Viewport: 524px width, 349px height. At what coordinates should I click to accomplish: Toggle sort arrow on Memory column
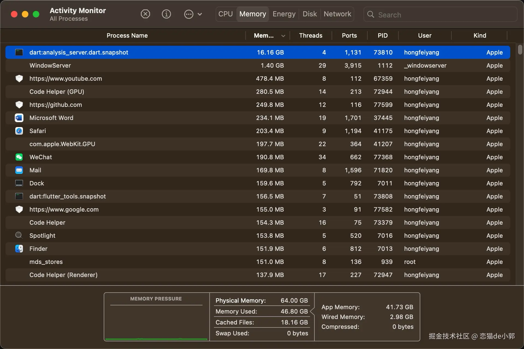pos(283,36)
